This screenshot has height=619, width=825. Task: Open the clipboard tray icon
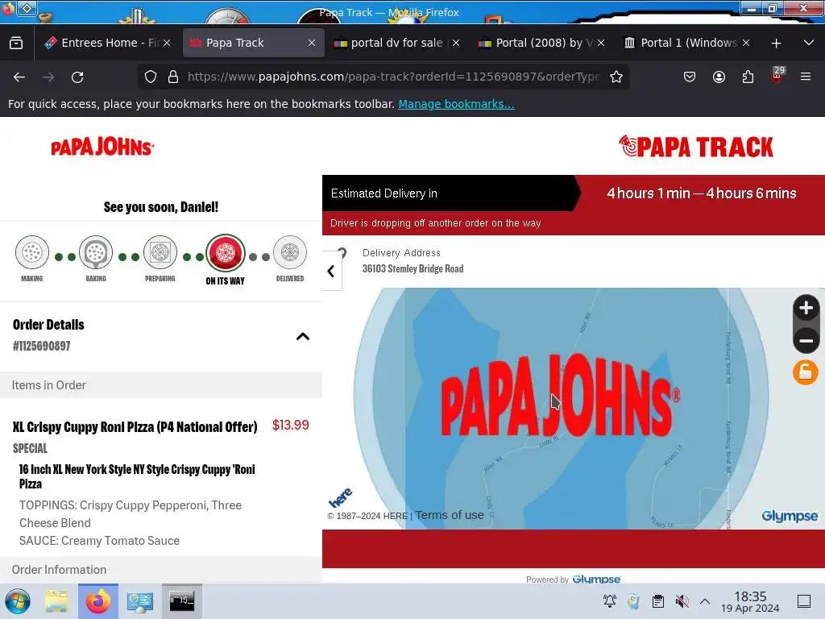(657, 601)
